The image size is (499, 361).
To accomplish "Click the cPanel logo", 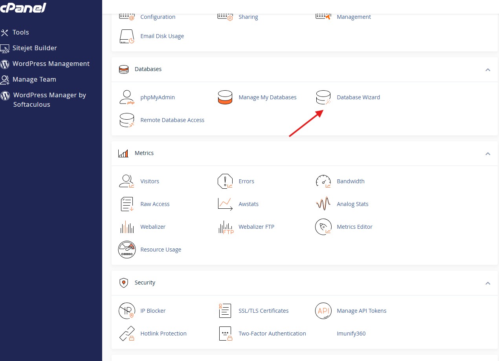I will 23,8.
